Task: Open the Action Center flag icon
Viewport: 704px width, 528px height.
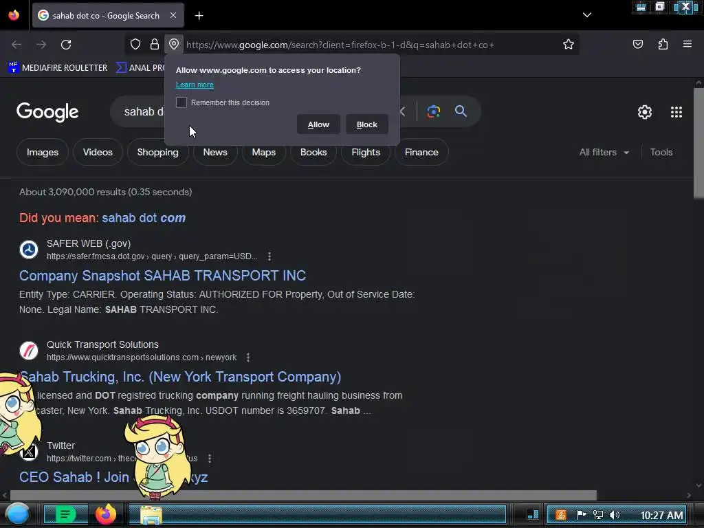Action: pos(581,515)
